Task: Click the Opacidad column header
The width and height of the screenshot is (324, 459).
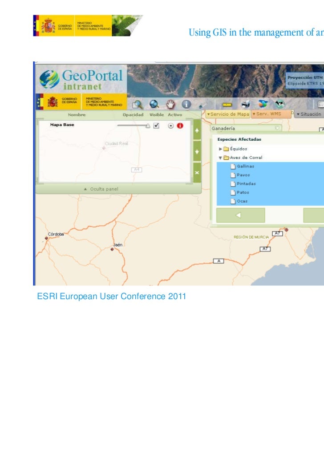Action: (133, 115)
